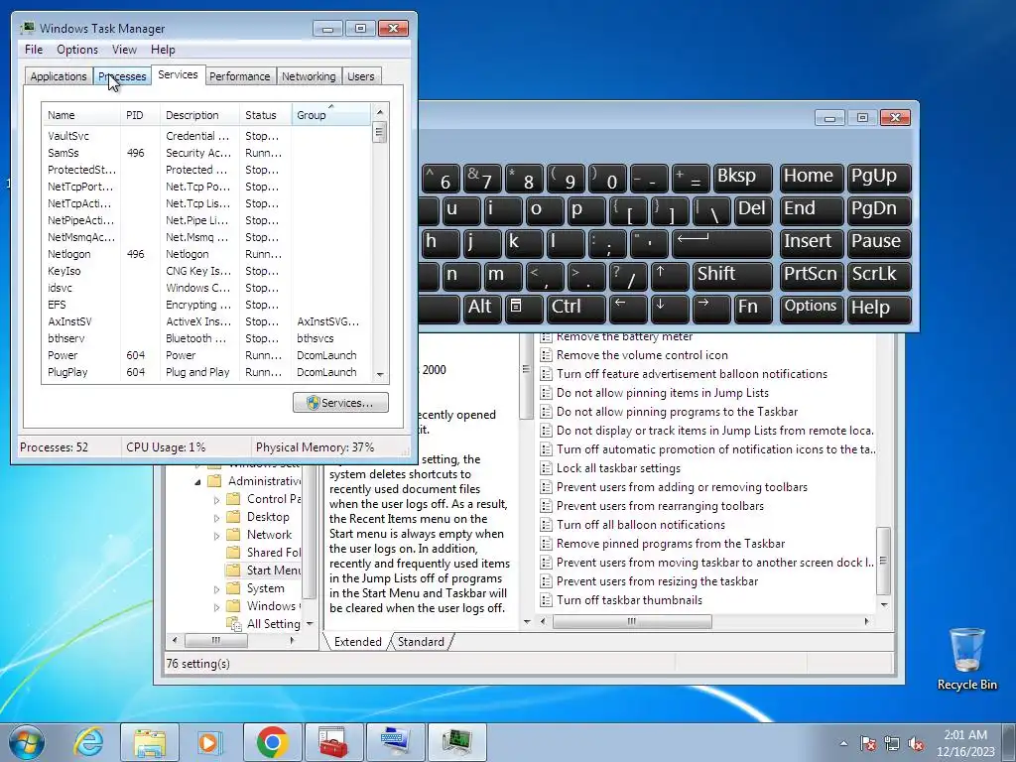Click the muted volume tray icon
This screenshot has height=762, width=1016.
coord(916,743)
